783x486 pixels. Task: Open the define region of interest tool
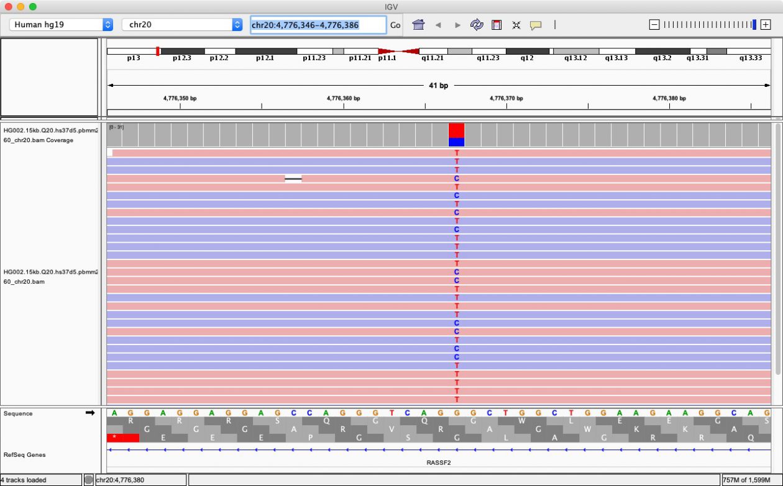(x=497, y=25)
